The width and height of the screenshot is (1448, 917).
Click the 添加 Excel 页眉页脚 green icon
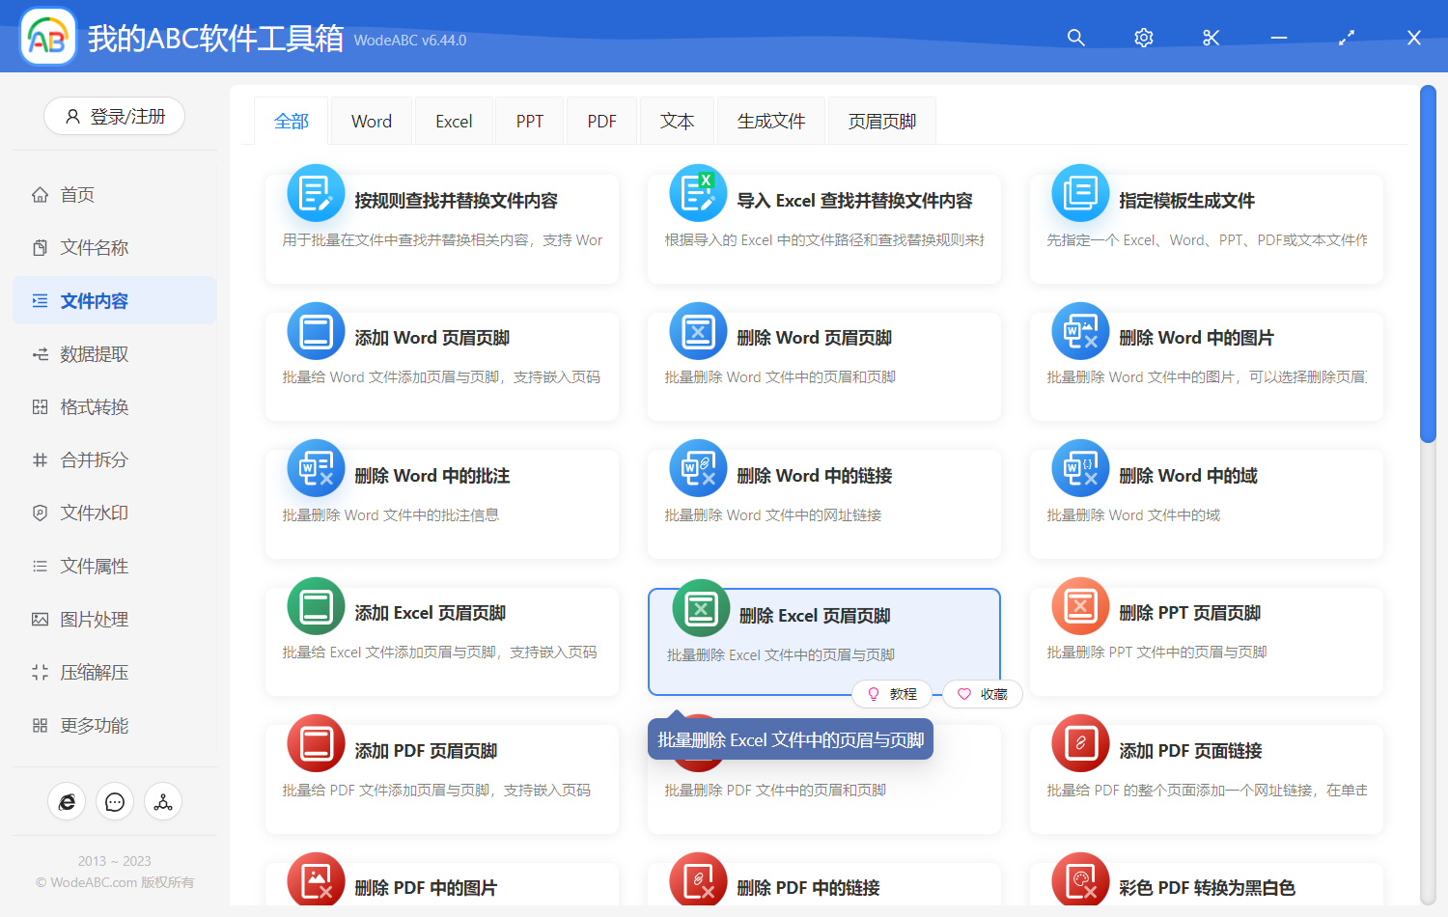coord(316,605)
